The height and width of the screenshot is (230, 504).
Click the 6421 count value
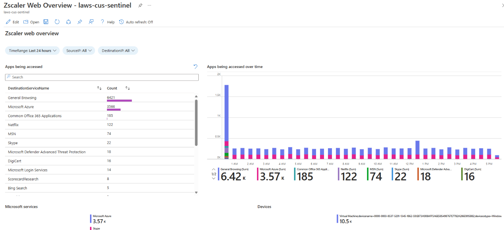point(111,97)
